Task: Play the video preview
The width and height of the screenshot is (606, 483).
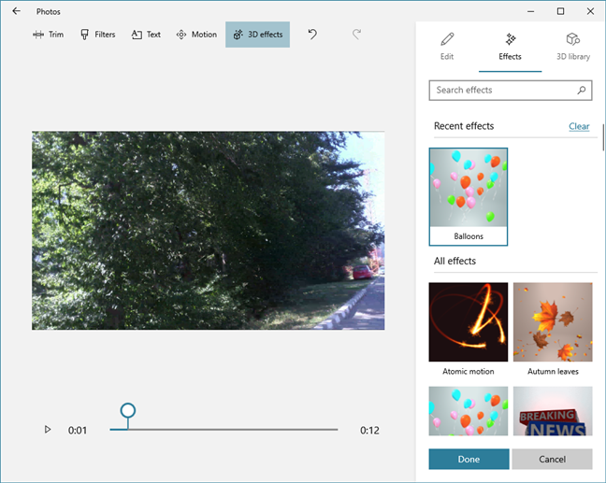Action: pyautogui.click(x=48, y=430)
